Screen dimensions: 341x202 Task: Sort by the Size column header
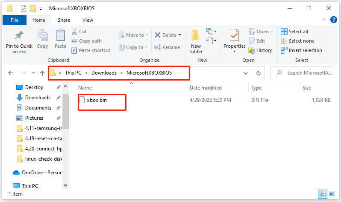(307, 88)
